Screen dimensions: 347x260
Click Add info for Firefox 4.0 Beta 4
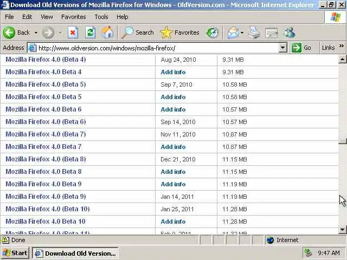pos(173,72)
